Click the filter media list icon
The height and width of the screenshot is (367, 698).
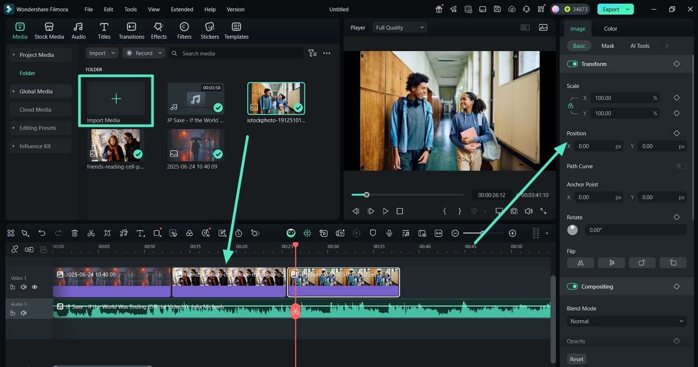tap(312, 53)
